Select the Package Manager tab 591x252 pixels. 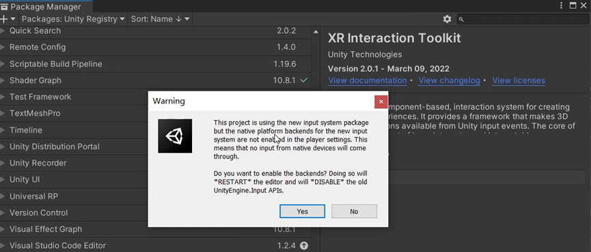point(45,6)
